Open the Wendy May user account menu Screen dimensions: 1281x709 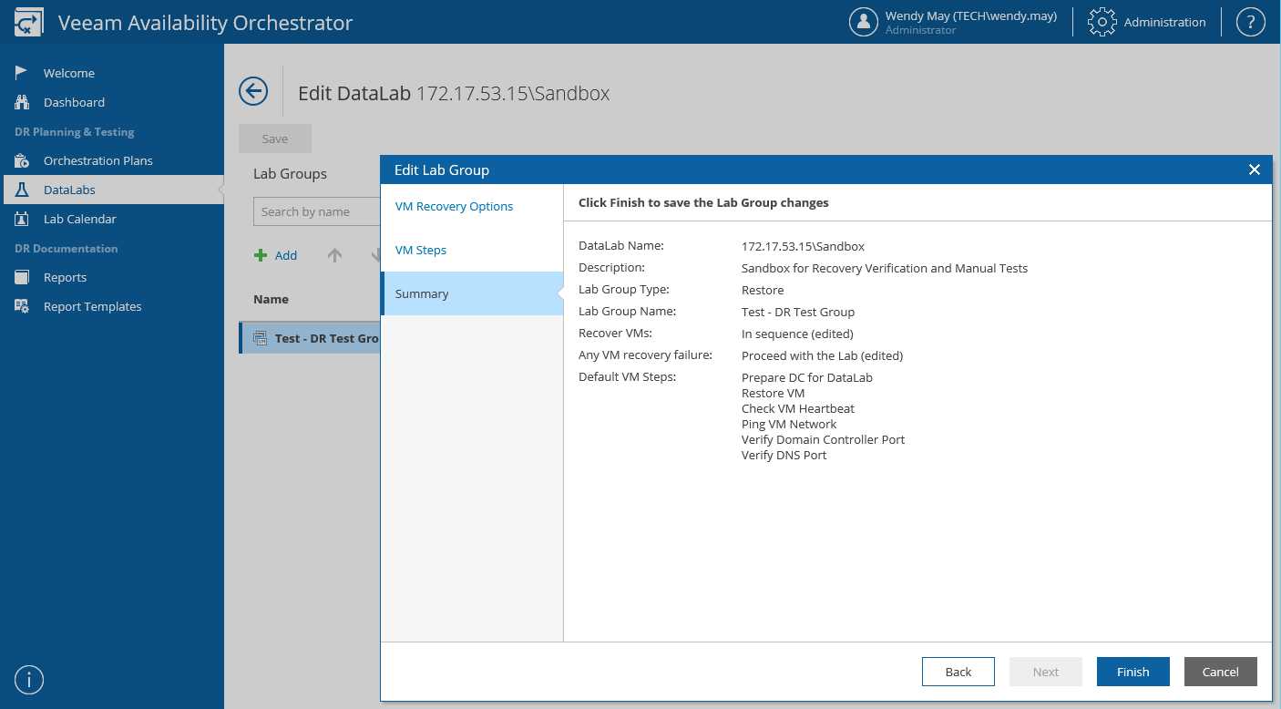point(952,22)
